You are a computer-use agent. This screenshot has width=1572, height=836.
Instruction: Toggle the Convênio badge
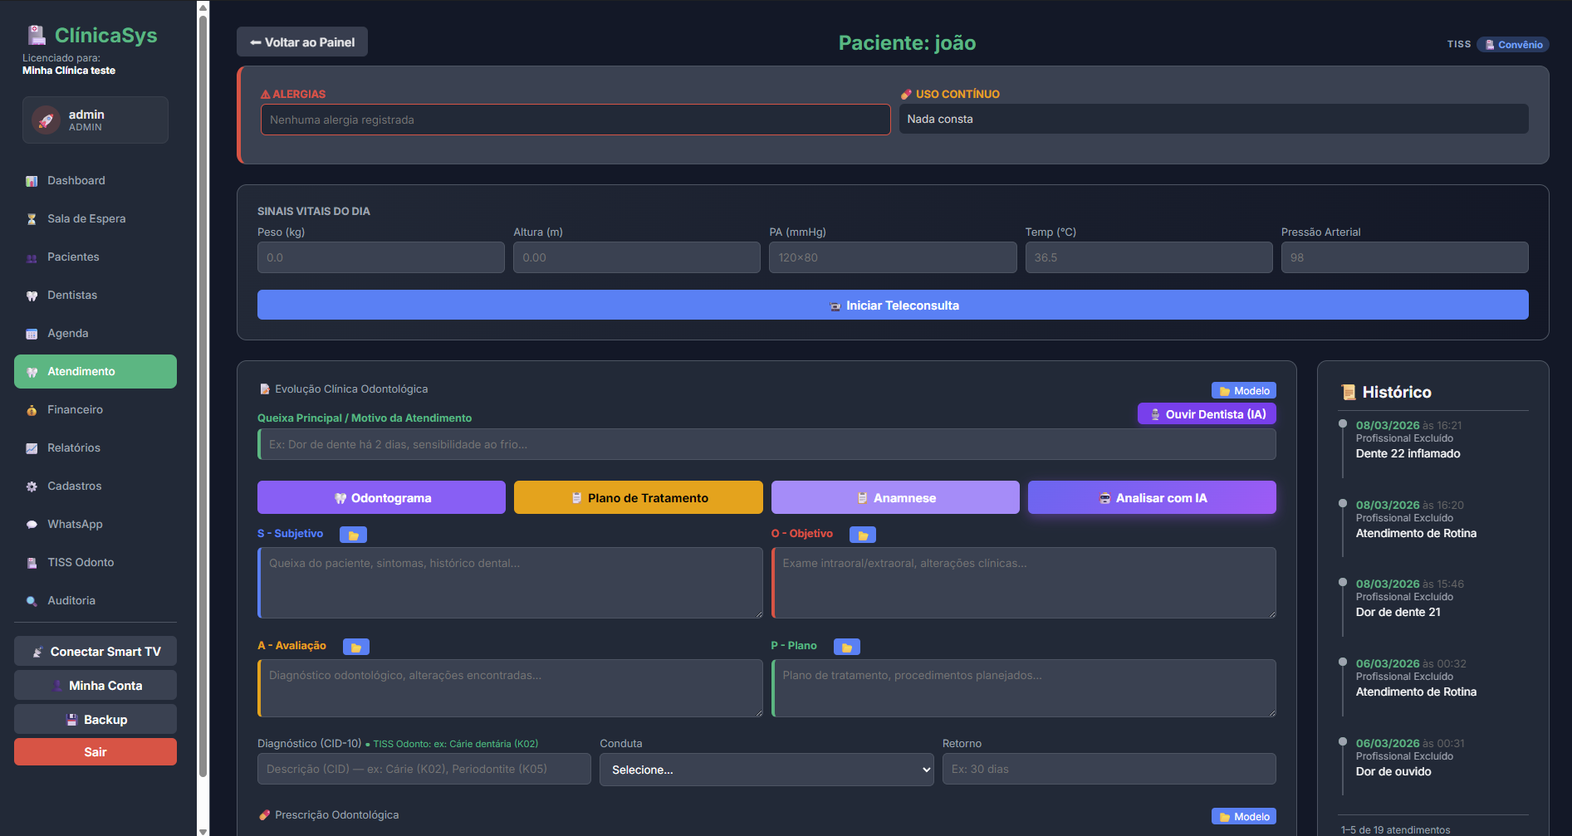(1512, 45)
